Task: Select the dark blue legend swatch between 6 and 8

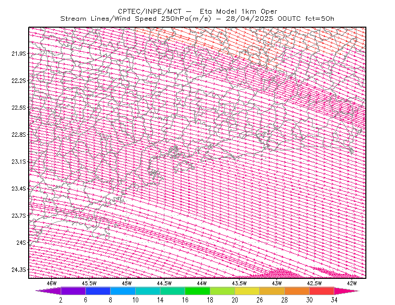Action: point(98,291)
